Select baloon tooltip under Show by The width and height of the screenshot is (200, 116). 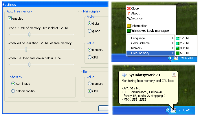(x=13, y=91)
